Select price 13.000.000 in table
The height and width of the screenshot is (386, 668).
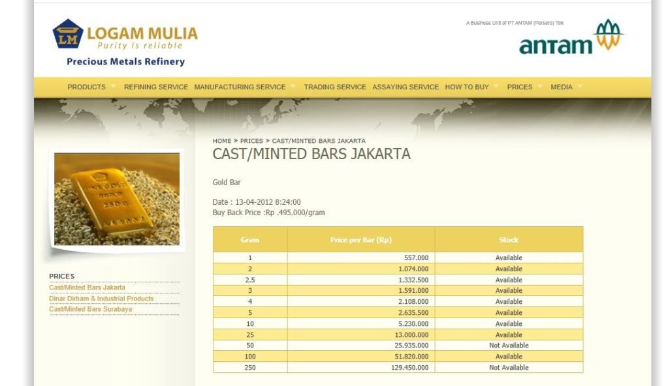pyautogui.click(x=411, y=335)
